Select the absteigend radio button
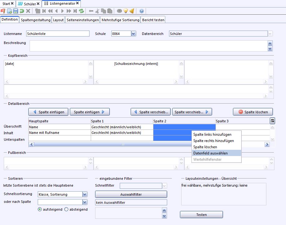 (66, 209)
